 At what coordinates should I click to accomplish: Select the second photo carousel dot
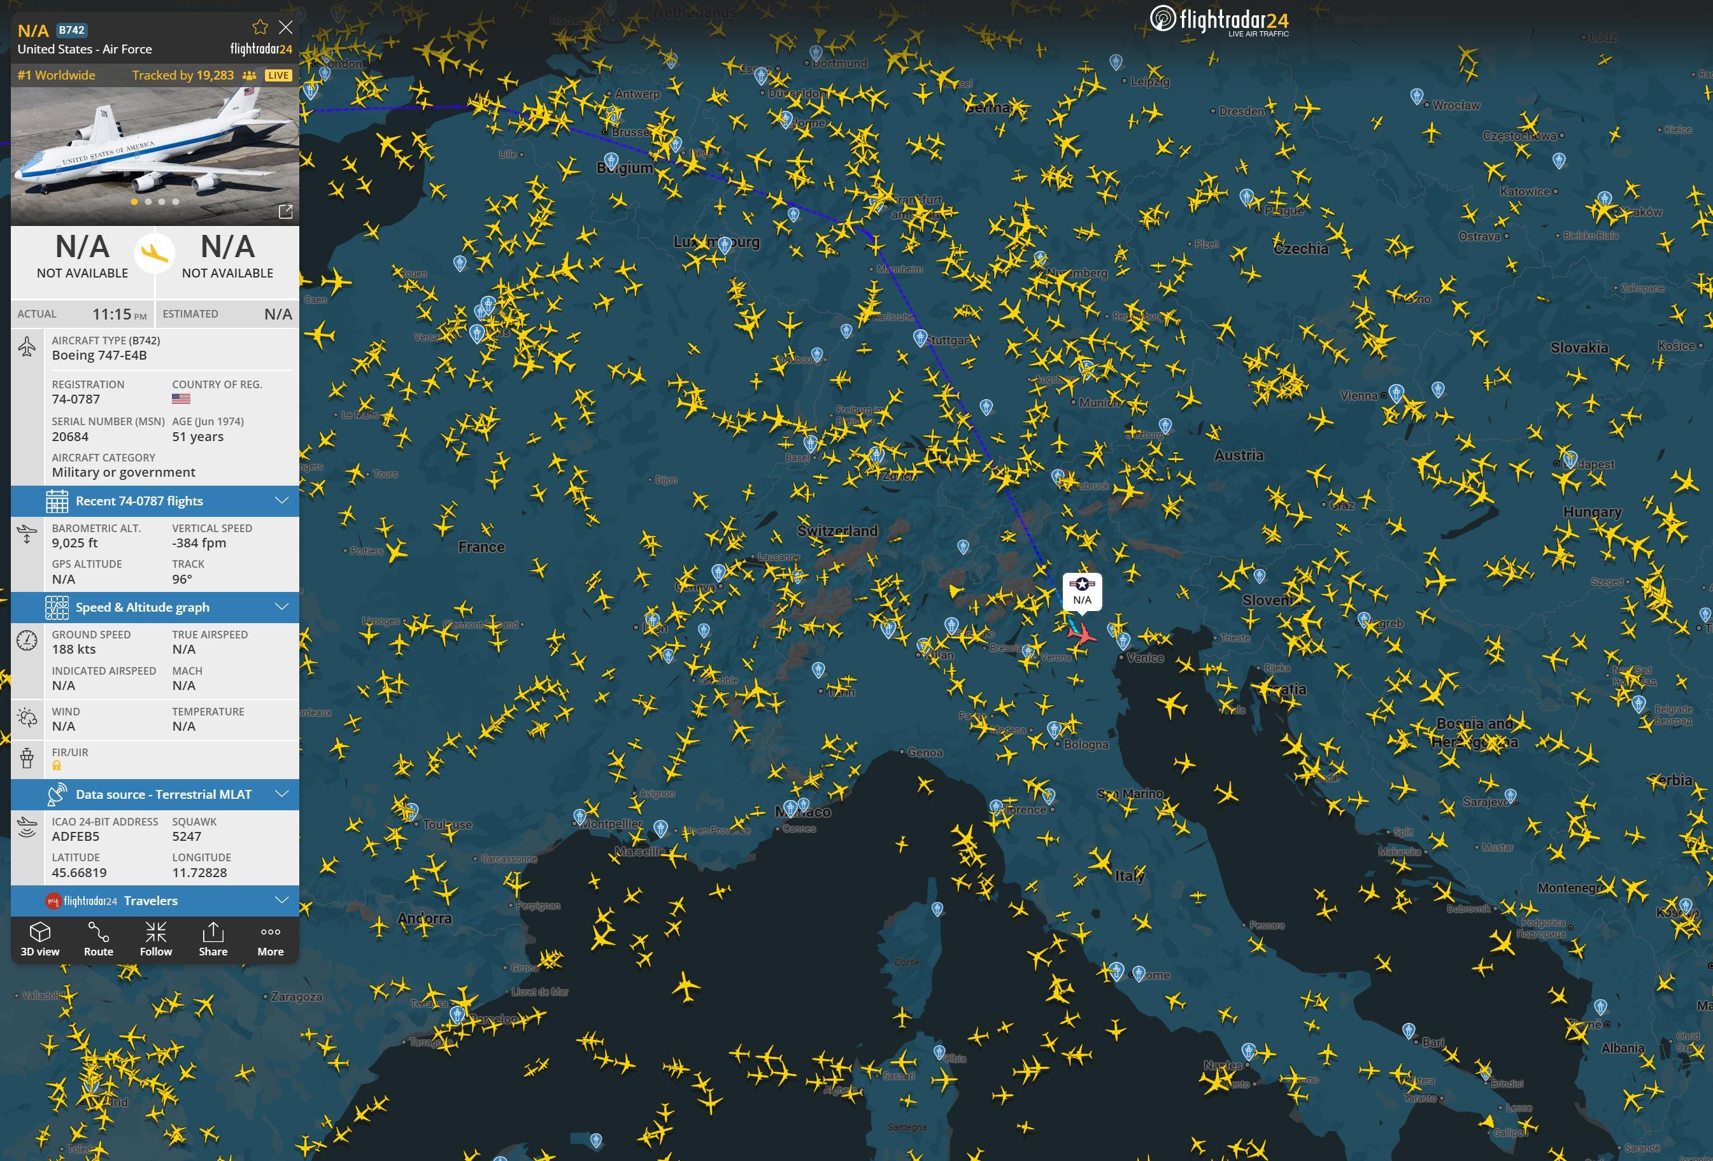coord(148,201)
